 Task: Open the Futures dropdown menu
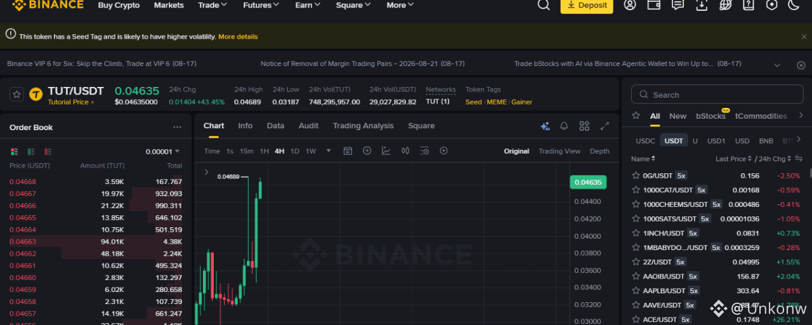tap(261, 5)
